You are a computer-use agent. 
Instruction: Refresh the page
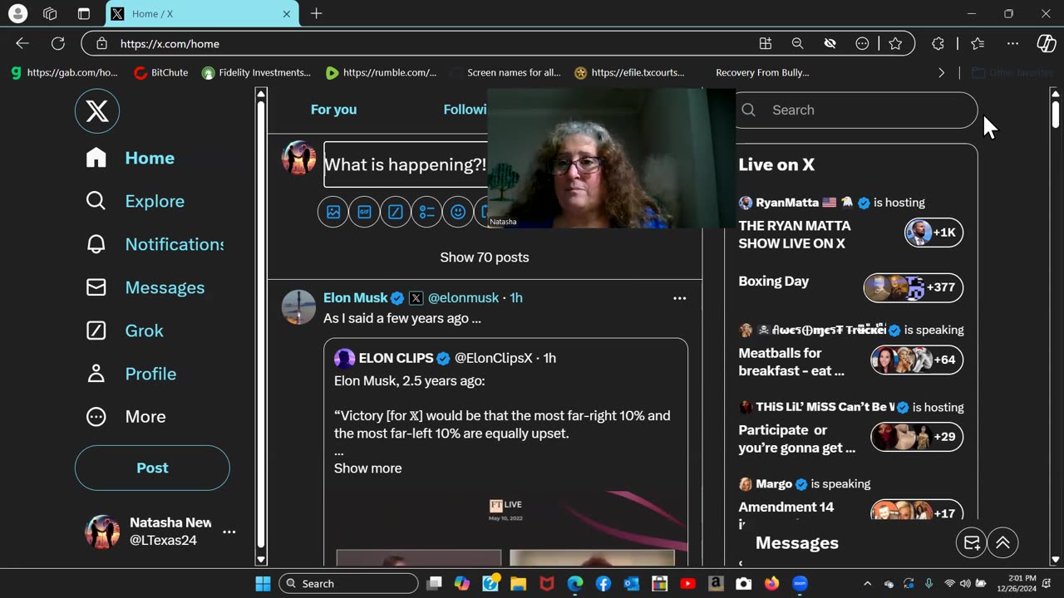pyautogui.click(x=58, y=43)
